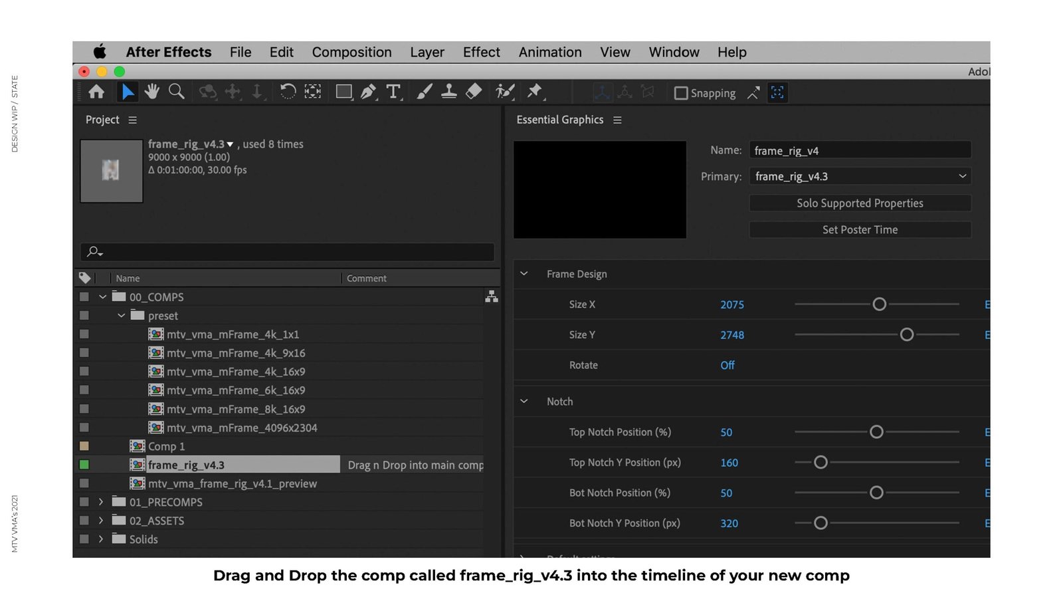
Task: Open the Essential Graphics panel menu
Action: (617, 120)
